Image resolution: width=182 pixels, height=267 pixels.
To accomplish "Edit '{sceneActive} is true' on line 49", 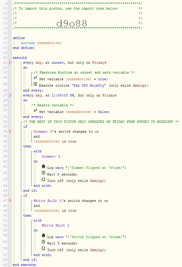I will point(55,211).
